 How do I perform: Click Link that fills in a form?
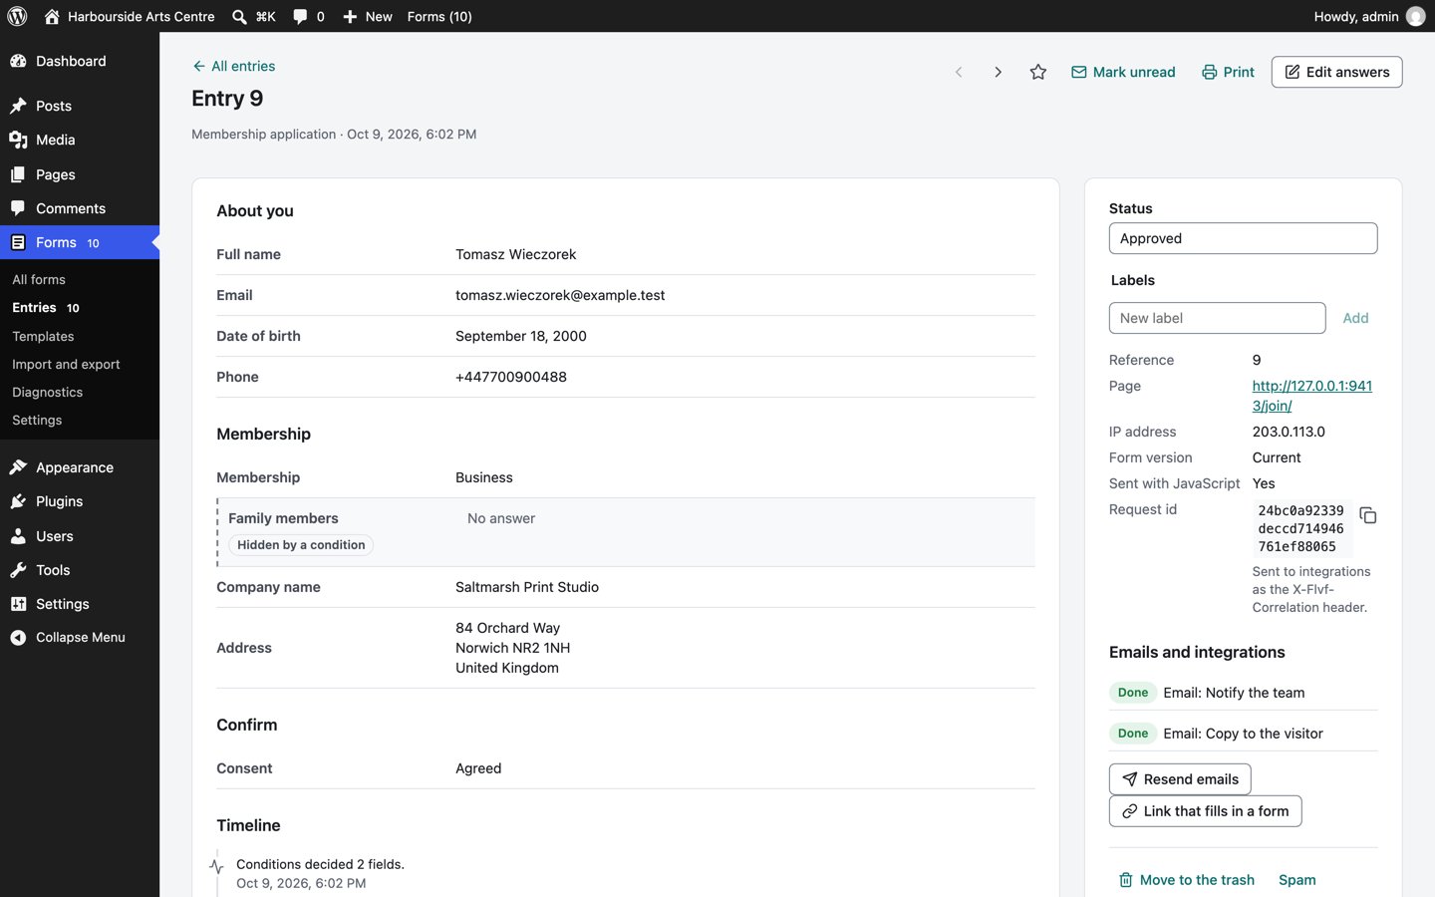1205,811
